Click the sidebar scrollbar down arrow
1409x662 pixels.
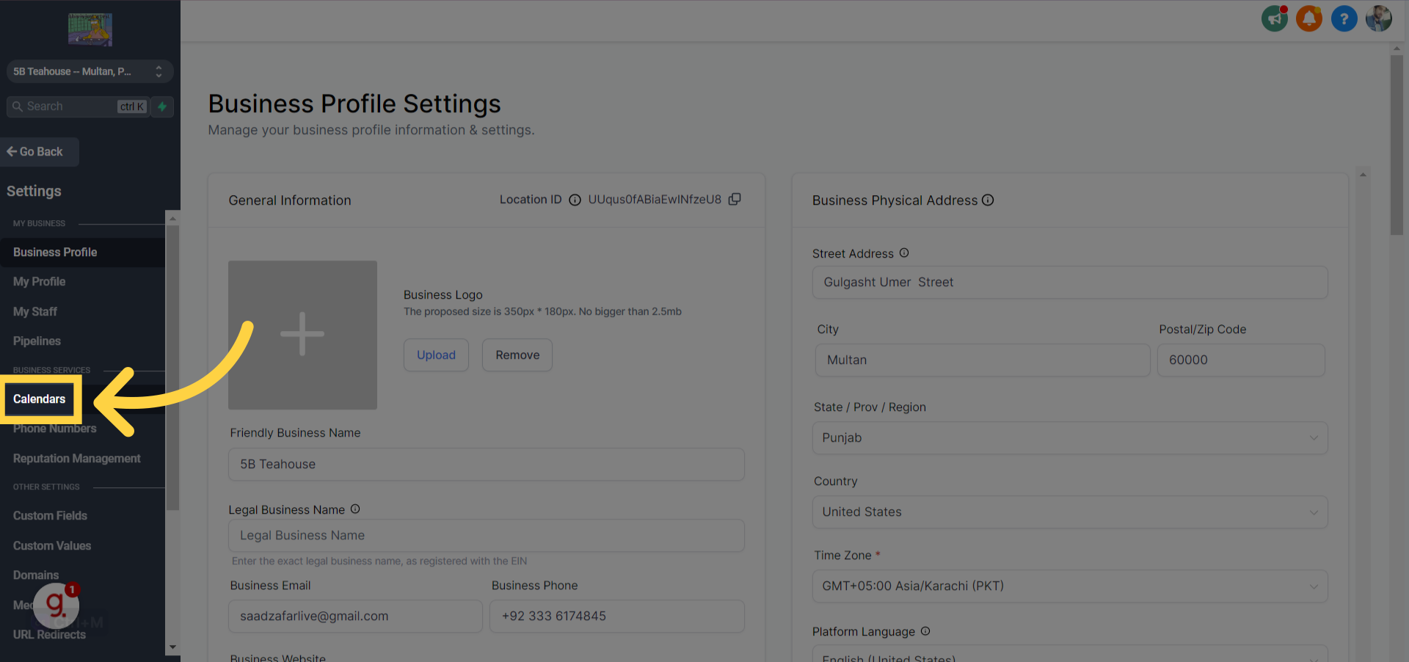click(172, 647)
